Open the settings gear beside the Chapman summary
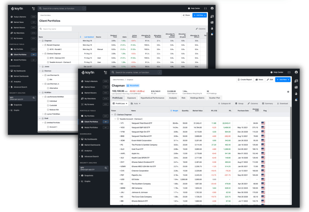 tap(288, 92)
